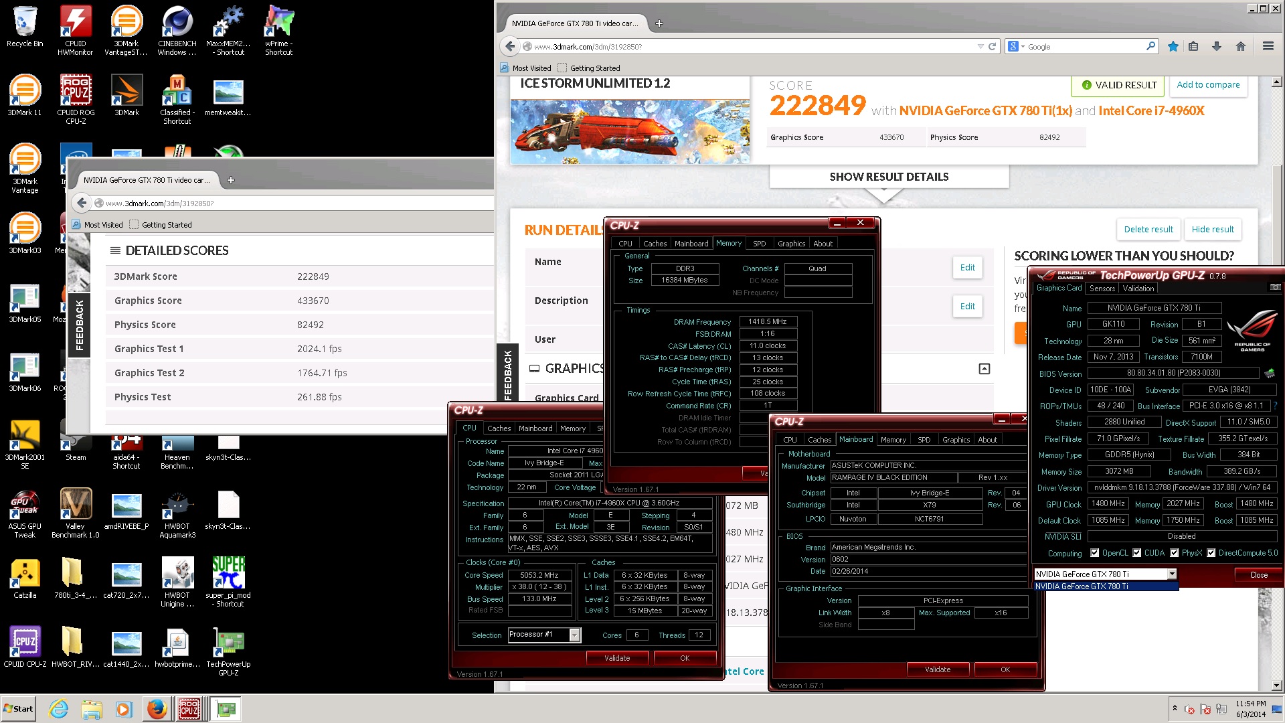This screenshot has width=1285, height=723.
Task: Launch super_pi_mod shortcut
Action: pyautogui.click(x=228, y=581)
